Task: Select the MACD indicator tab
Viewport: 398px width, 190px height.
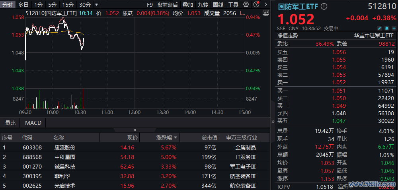Action: 33,123
